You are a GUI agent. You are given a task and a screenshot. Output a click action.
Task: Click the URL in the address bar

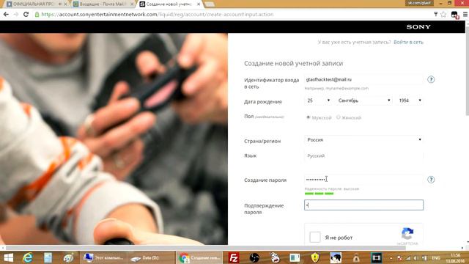[157, 14]
